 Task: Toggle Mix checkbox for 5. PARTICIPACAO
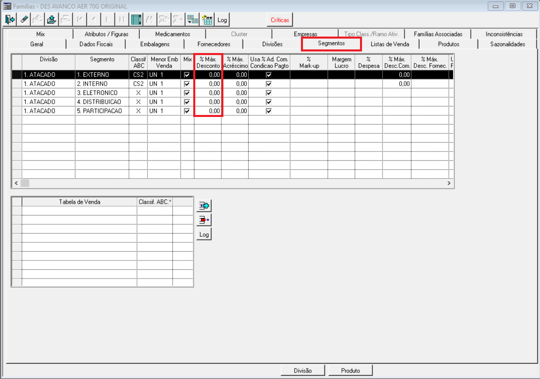coord(187,111)
